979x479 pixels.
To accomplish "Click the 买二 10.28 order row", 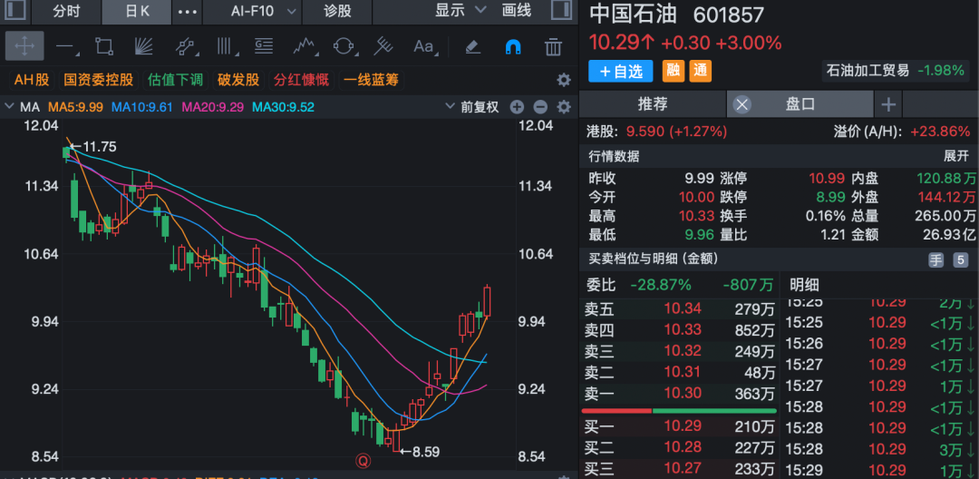I will click(679, 449).
